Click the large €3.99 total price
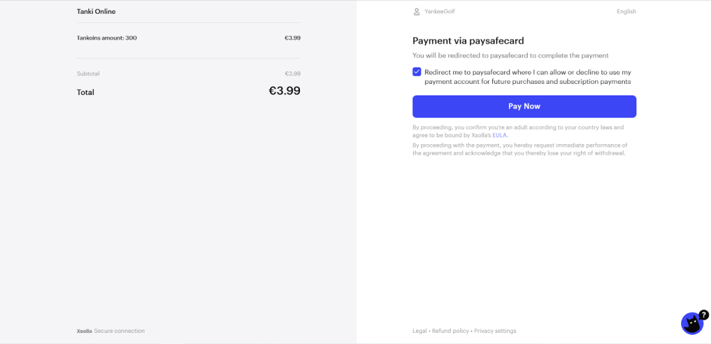 285,91
